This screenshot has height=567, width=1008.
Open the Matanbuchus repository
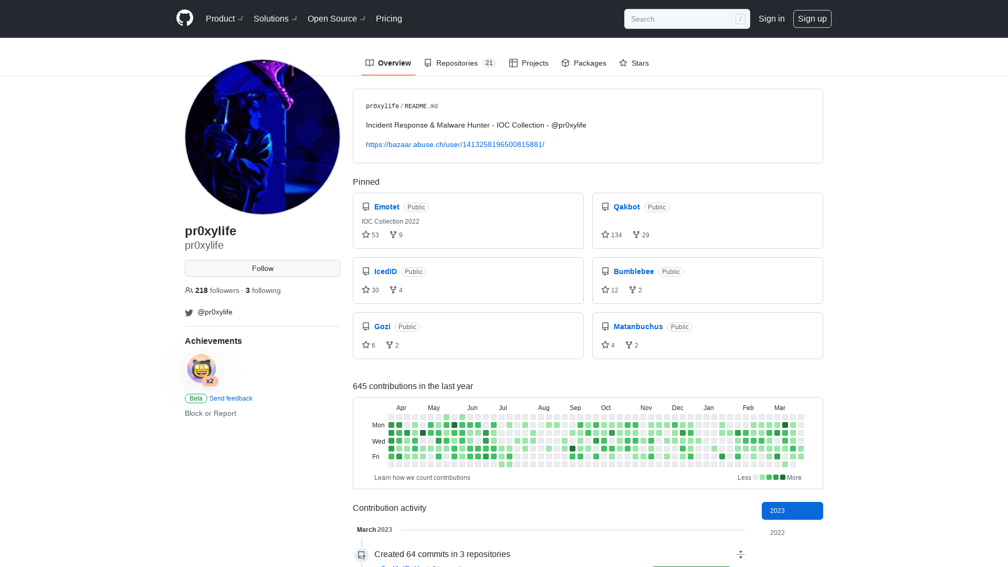(638, 327)
